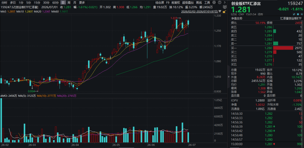Click the pencil edit icon under price change
Viewport: 304px width, 148px height.
coord(294,14)
